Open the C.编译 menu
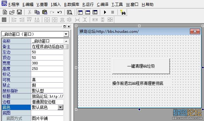Viewport: 204px width, 121px height. tap(102, 5)
